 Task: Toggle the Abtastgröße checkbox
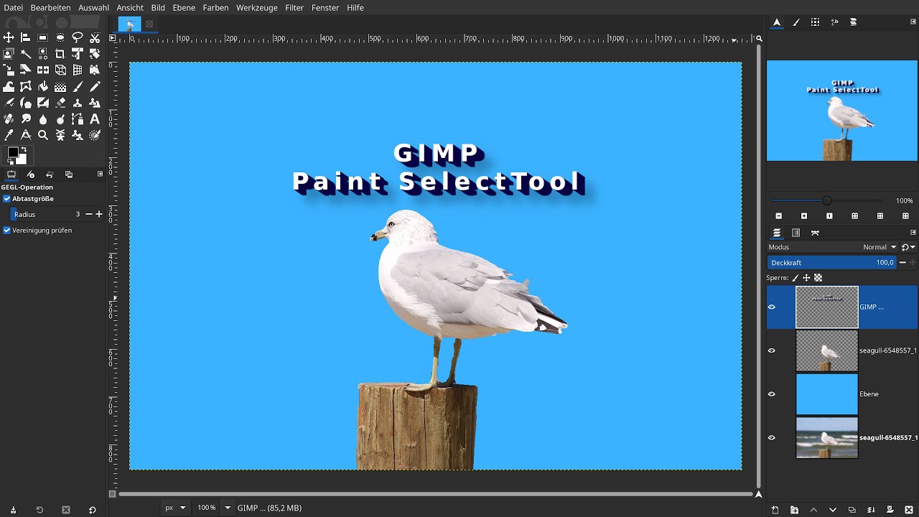(7, 199)
